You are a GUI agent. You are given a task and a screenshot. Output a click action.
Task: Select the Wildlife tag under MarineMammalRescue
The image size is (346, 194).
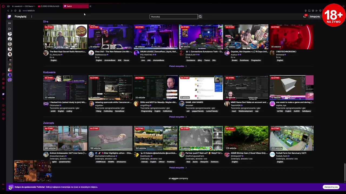111,162
